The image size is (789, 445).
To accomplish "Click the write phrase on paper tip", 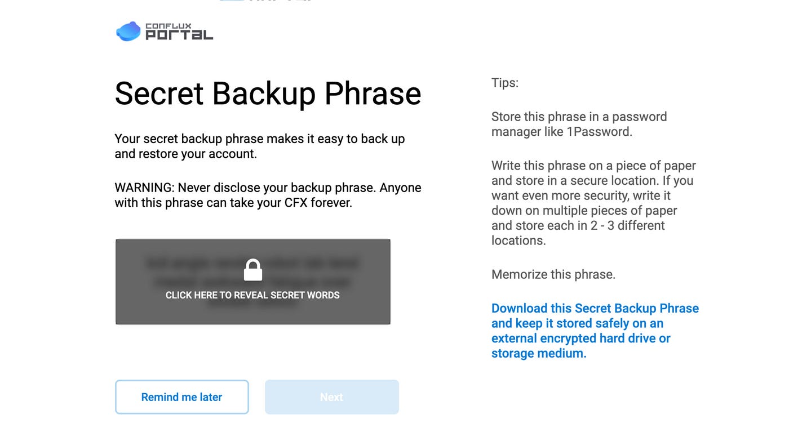I will click(x=593, y=203).
